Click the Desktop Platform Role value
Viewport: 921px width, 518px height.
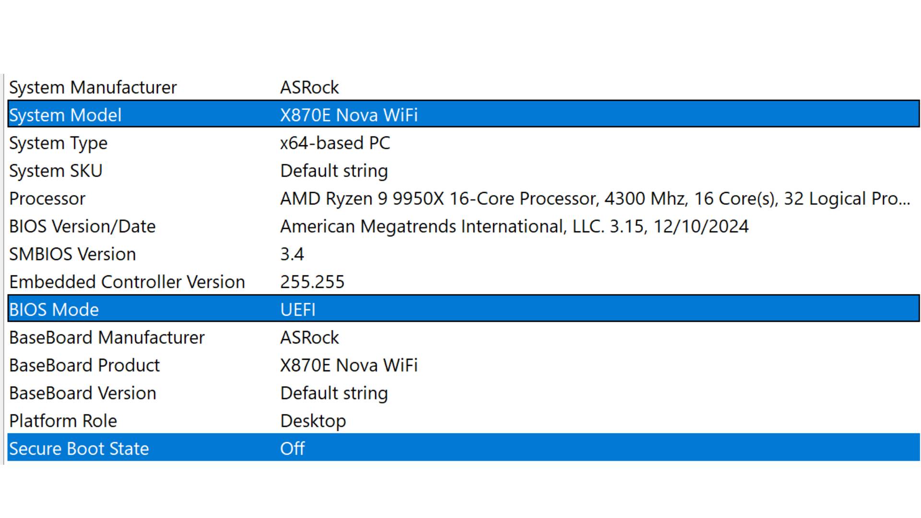[x=313, y=421]
